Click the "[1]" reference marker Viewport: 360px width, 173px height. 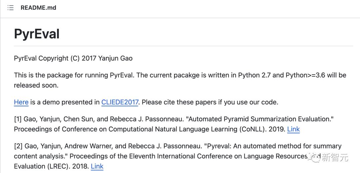(x=18, y=119)
